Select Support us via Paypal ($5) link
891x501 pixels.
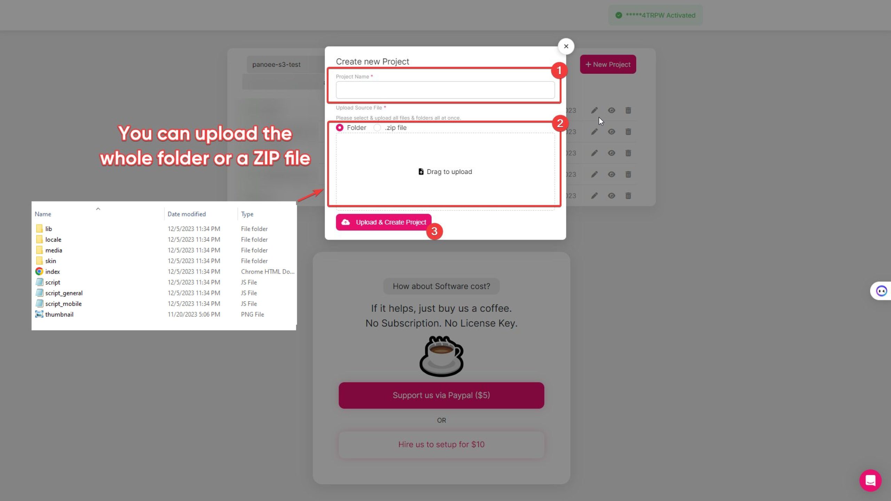coord(441,395)
